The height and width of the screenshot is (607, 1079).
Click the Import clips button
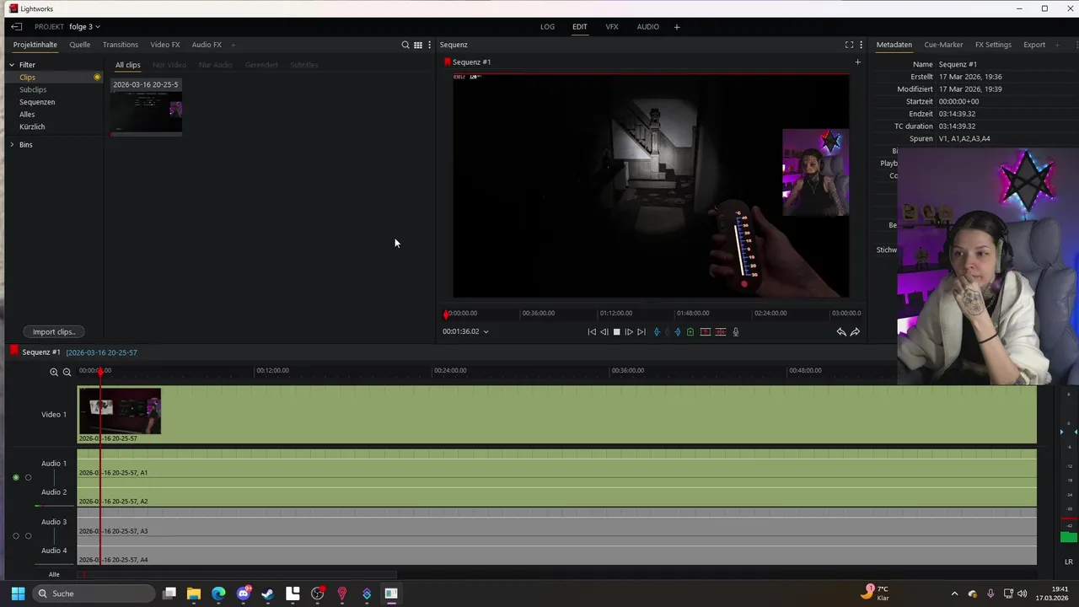[x=54, y=332]
